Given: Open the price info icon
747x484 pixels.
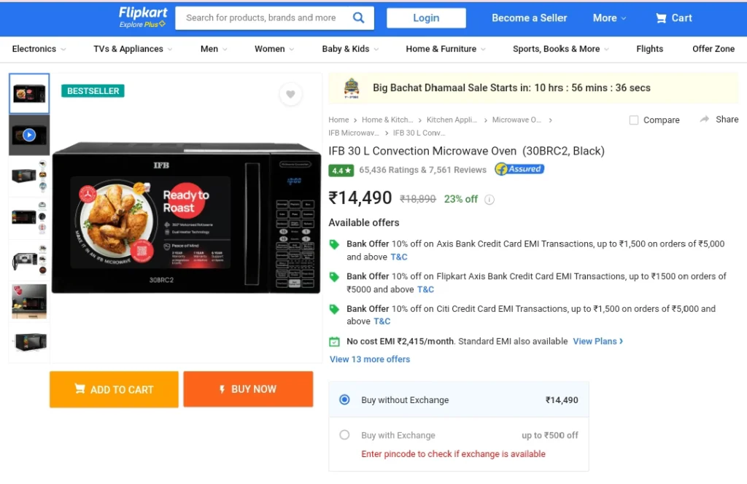Looking at the screenshot, I should (489, 200).
